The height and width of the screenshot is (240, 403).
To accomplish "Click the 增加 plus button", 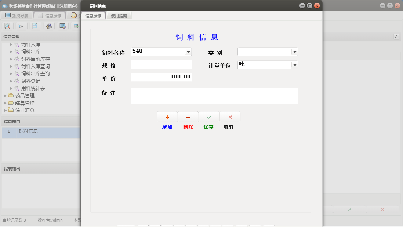I will (x=167, y=117).
